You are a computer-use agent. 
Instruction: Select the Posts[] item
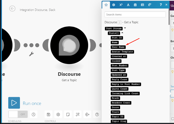coord(114,33)
